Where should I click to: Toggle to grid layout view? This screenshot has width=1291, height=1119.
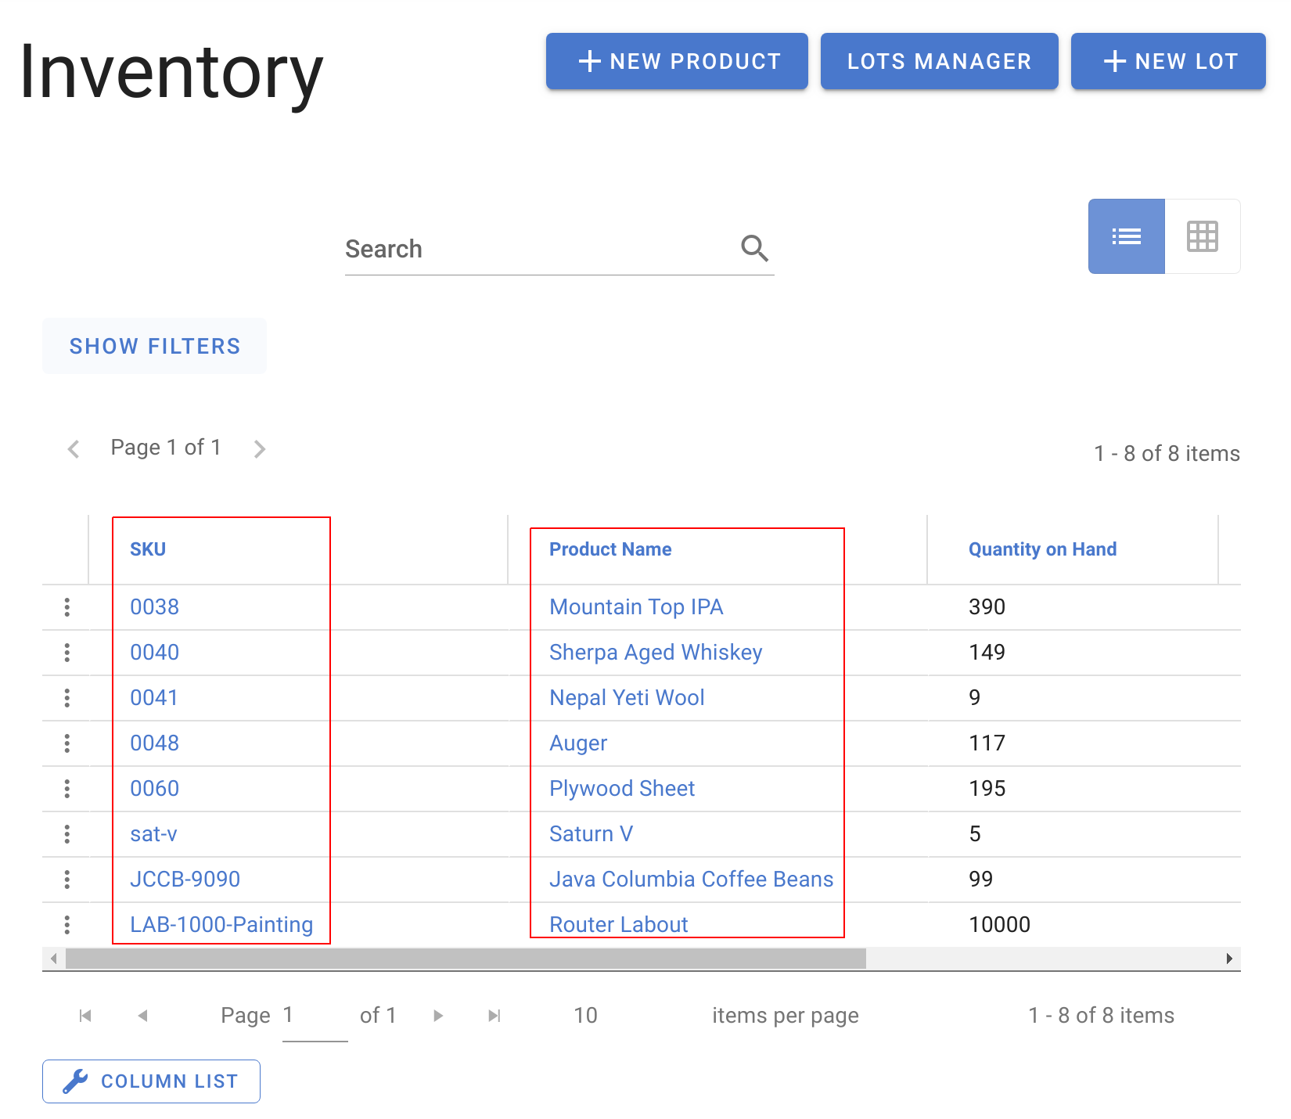tap(1203, 236)
